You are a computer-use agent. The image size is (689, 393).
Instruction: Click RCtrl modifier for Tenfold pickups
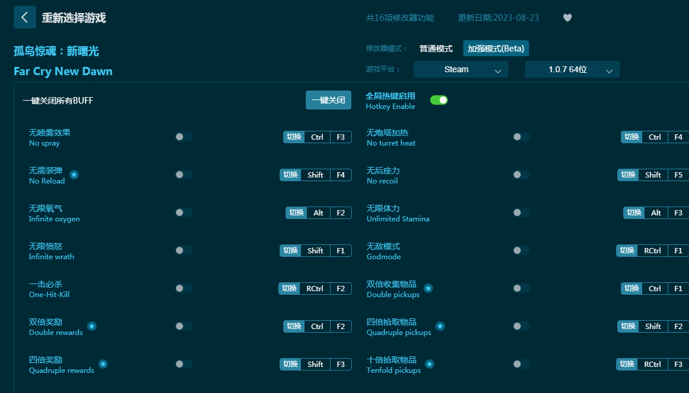click(652, 364)
